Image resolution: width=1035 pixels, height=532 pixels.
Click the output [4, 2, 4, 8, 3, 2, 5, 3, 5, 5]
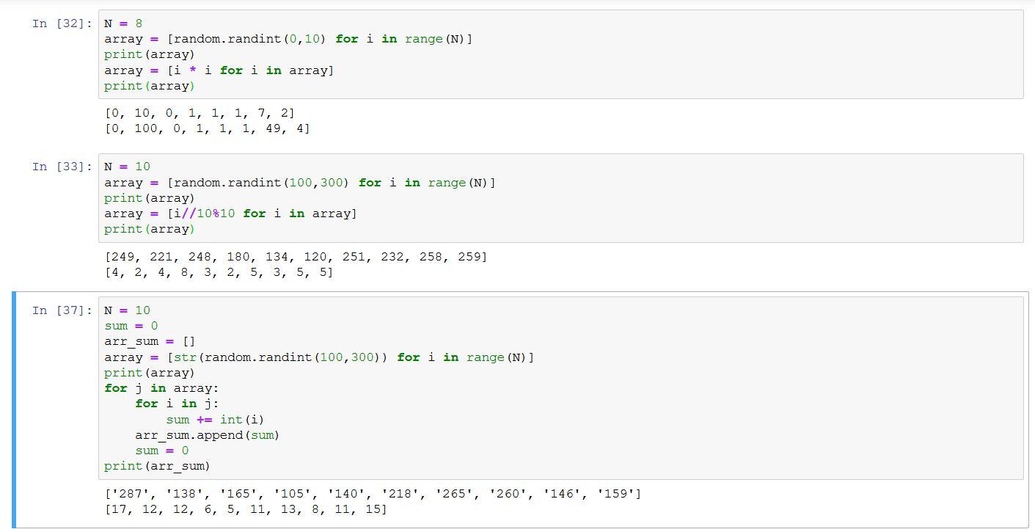pos(219,272)
